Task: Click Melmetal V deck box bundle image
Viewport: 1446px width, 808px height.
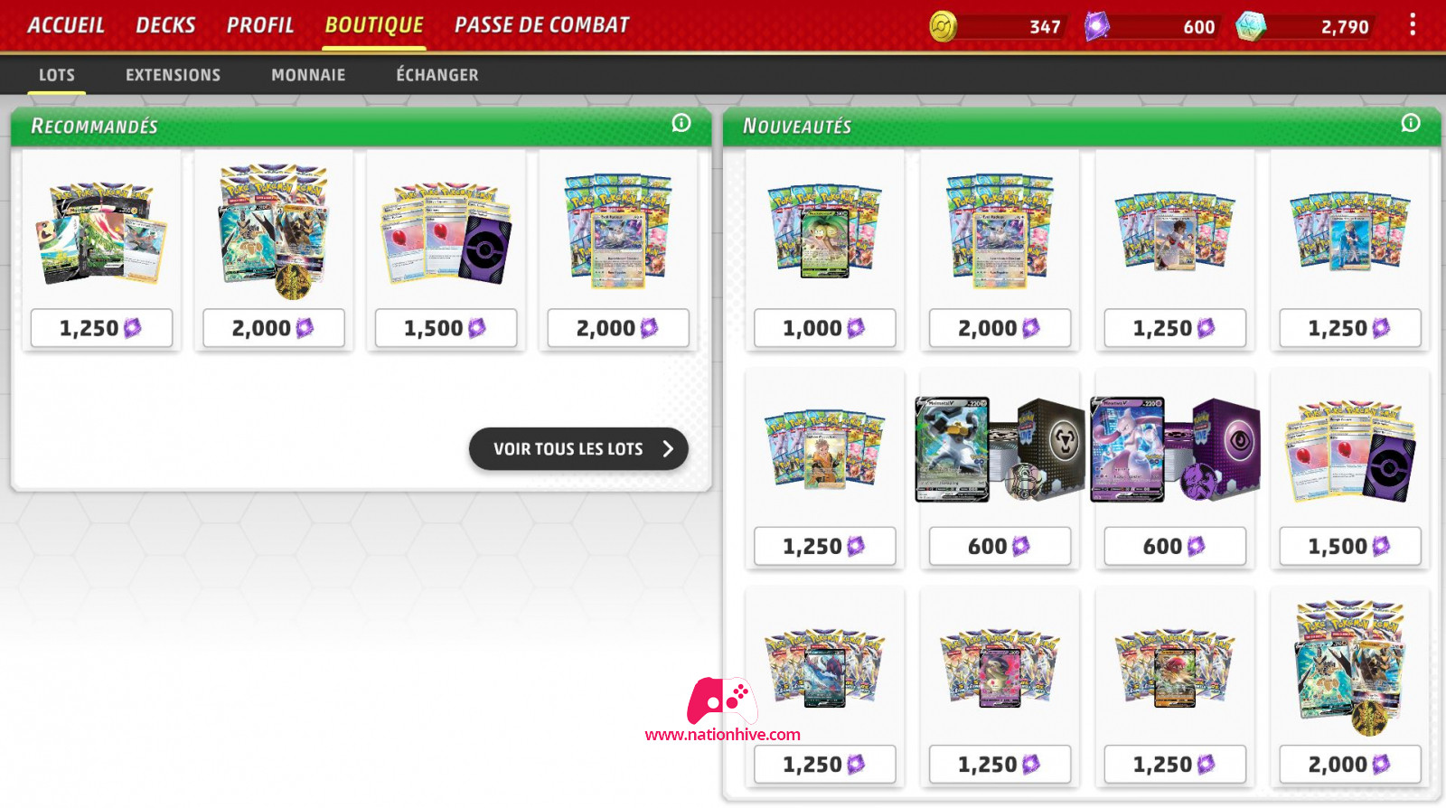Action: [1000, 449]
